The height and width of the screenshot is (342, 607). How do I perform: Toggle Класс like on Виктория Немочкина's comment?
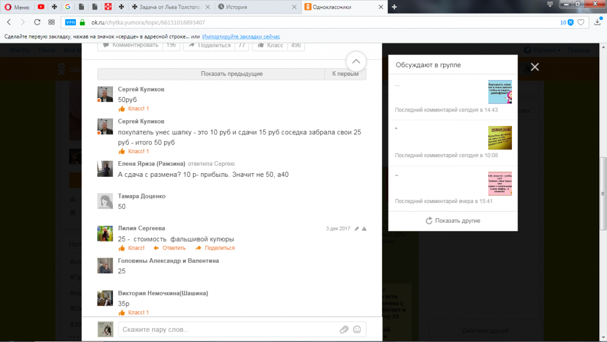(134, 313)
